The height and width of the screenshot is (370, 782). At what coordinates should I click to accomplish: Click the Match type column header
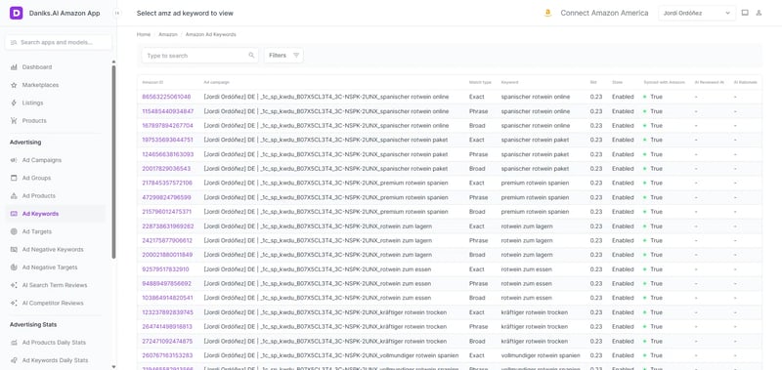(480, 82)
